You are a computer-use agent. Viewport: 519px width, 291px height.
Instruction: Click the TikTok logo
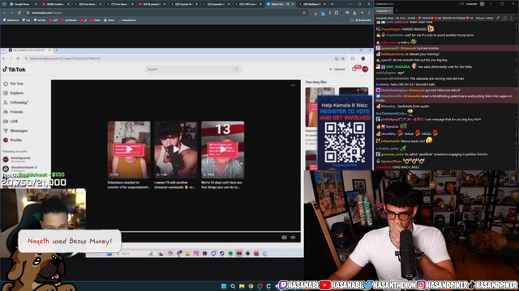pos(15,70)
